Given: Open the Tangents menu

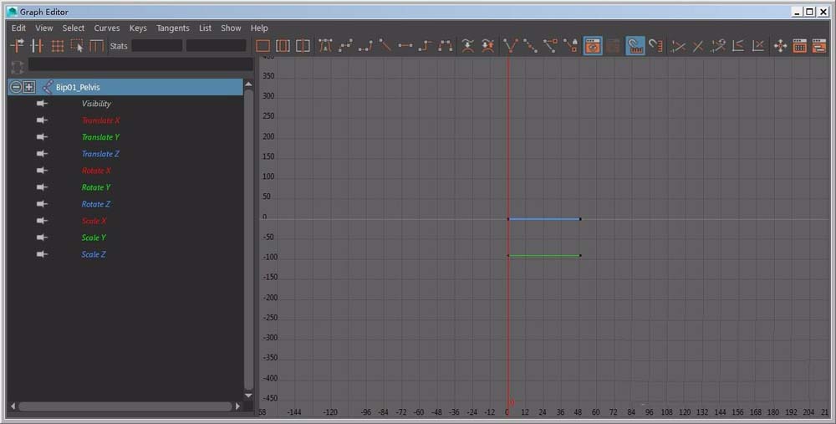Looking at the screenshot, I should [172, 28].
